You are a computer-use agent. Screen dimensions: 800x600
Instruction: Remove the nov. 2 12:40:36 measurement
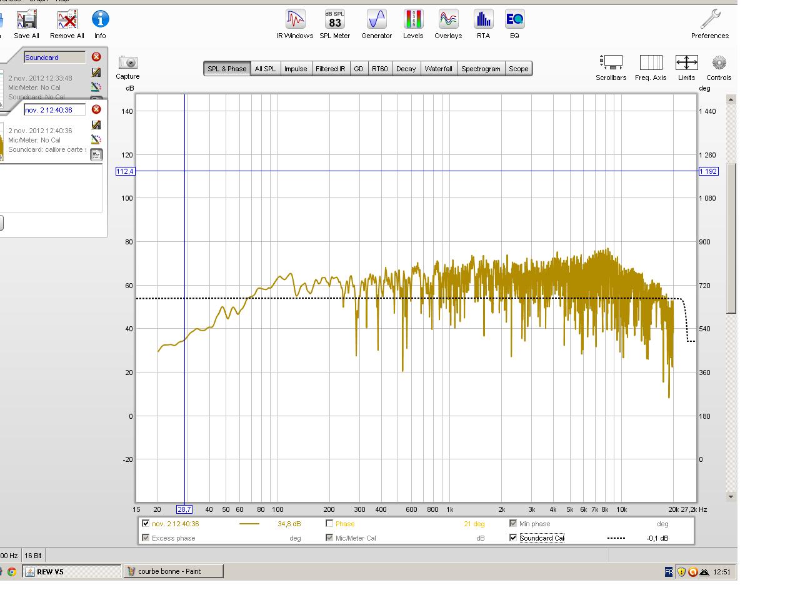[96, 109]
